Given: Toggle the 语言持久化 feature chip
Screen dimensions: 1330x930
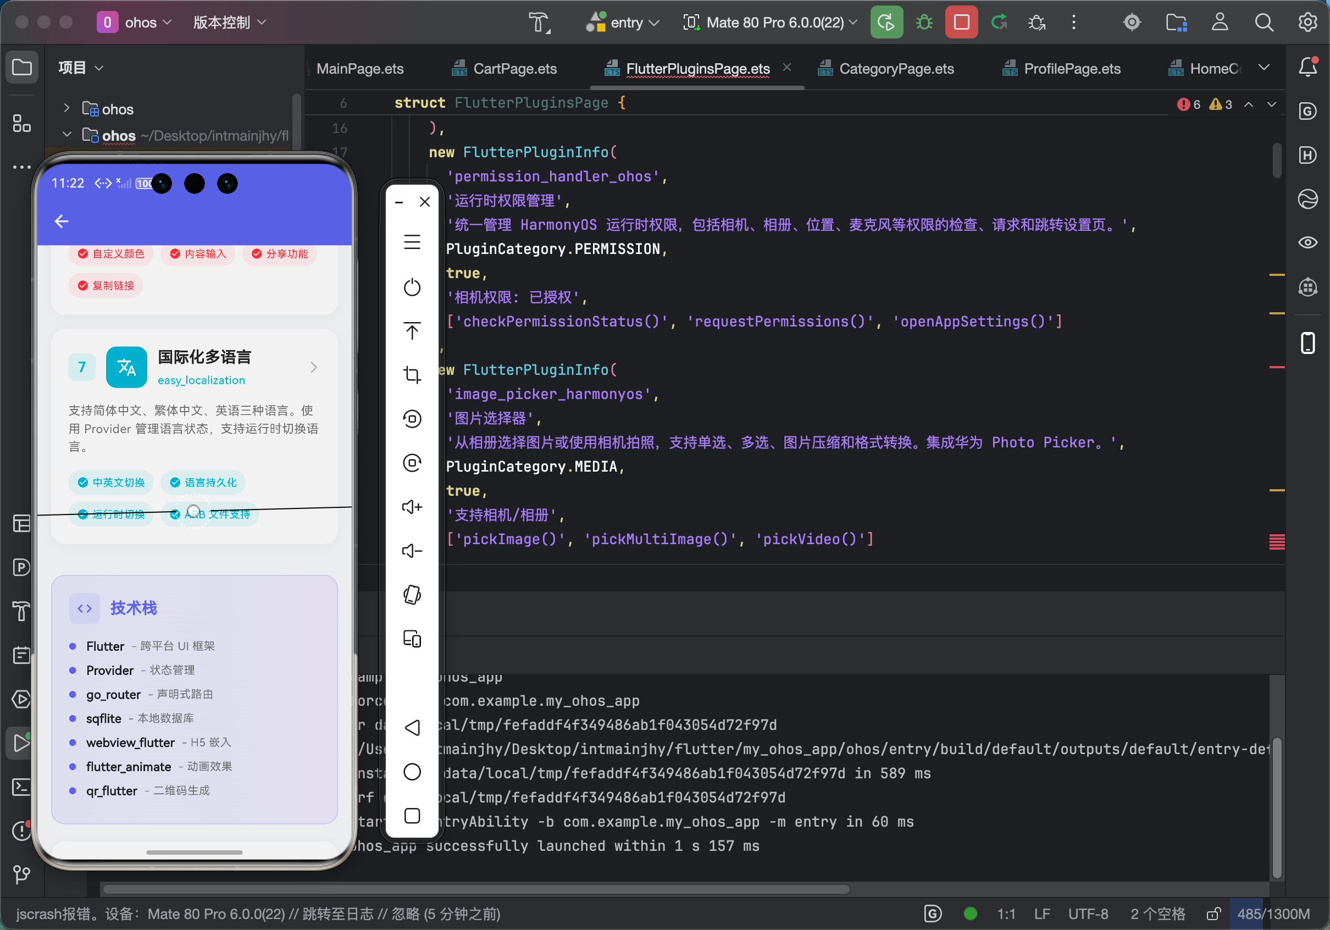Looking at the screenshot, I should pos(203,483).
